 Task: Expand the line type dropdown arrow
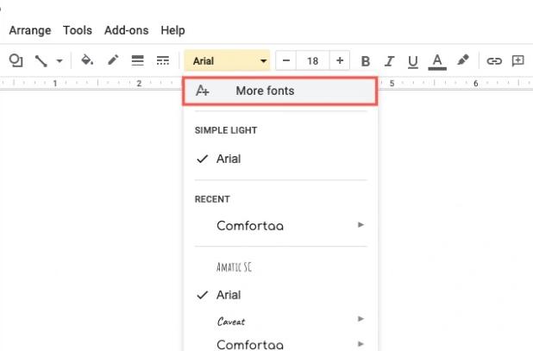click(x=60, y=61)
